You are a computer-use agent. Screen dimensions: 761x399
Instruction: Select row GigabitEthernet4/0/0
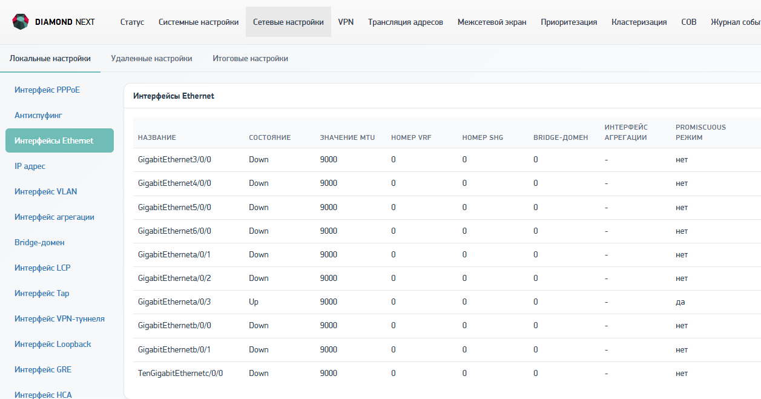tap(447, 183)
